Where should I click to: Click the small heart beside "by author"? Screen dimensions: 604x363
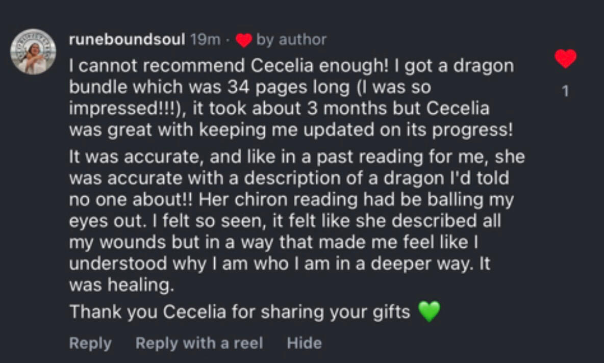coord(244,40)
